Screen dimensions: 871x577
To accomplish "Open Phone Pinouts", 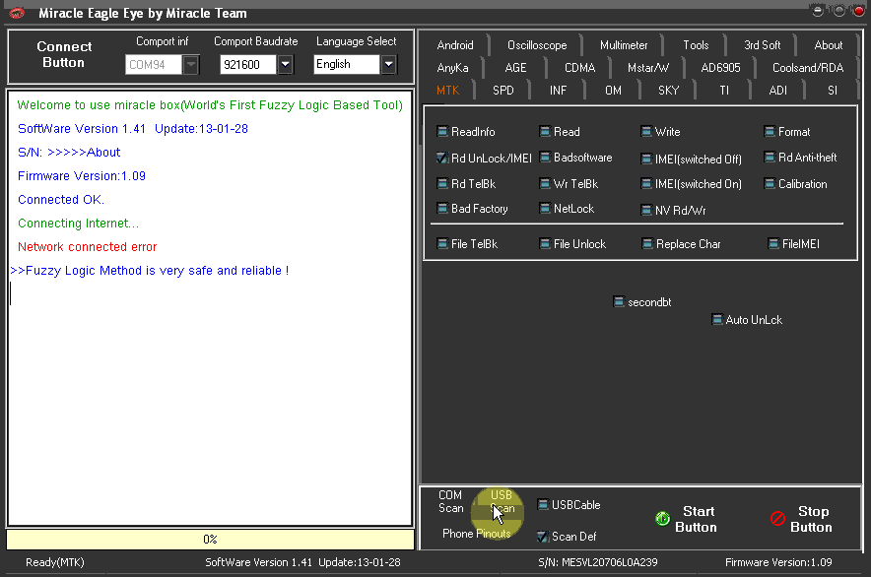I will click(476, 534).
